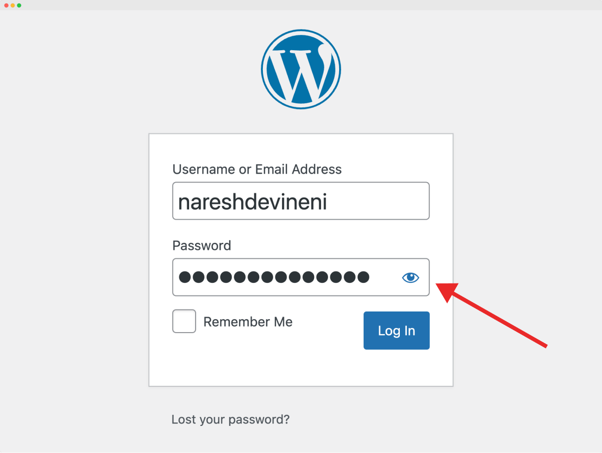The width and height of the screenshot is (602, 453).
Task: Click the red arrow annotation
Action: [492, 315]
